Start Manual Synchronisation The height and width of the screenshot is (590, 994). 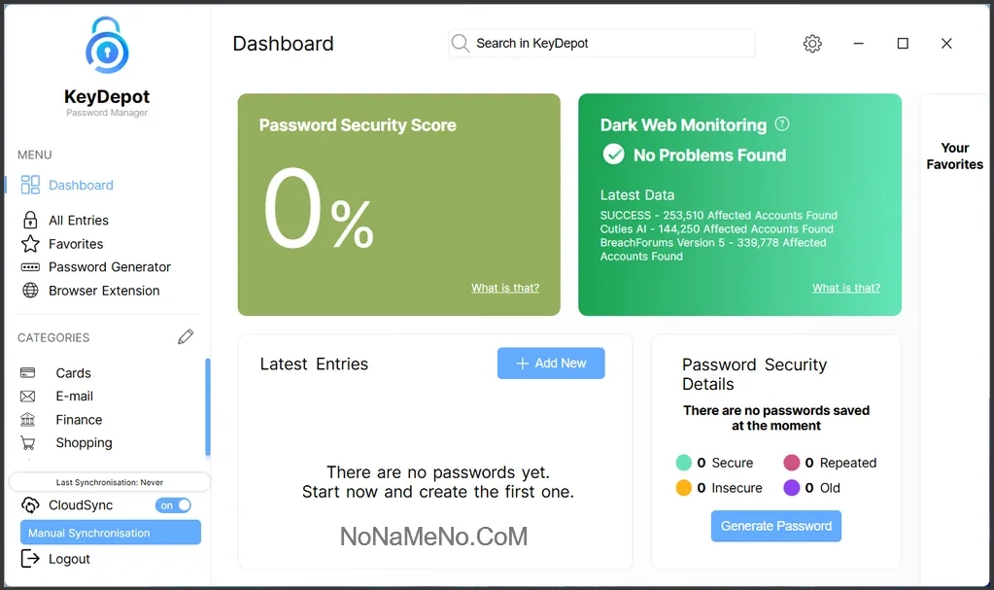[110, 533]
